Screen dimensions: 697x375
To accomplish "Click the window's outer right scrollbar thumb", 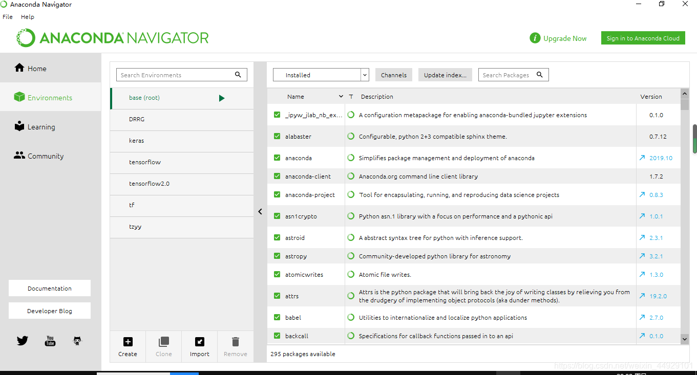I will pos(694,139).
